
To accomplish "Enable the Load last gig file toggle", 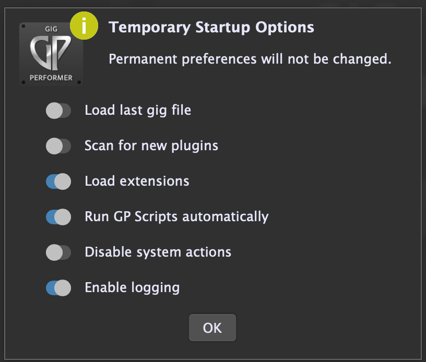I will point(58,111).
